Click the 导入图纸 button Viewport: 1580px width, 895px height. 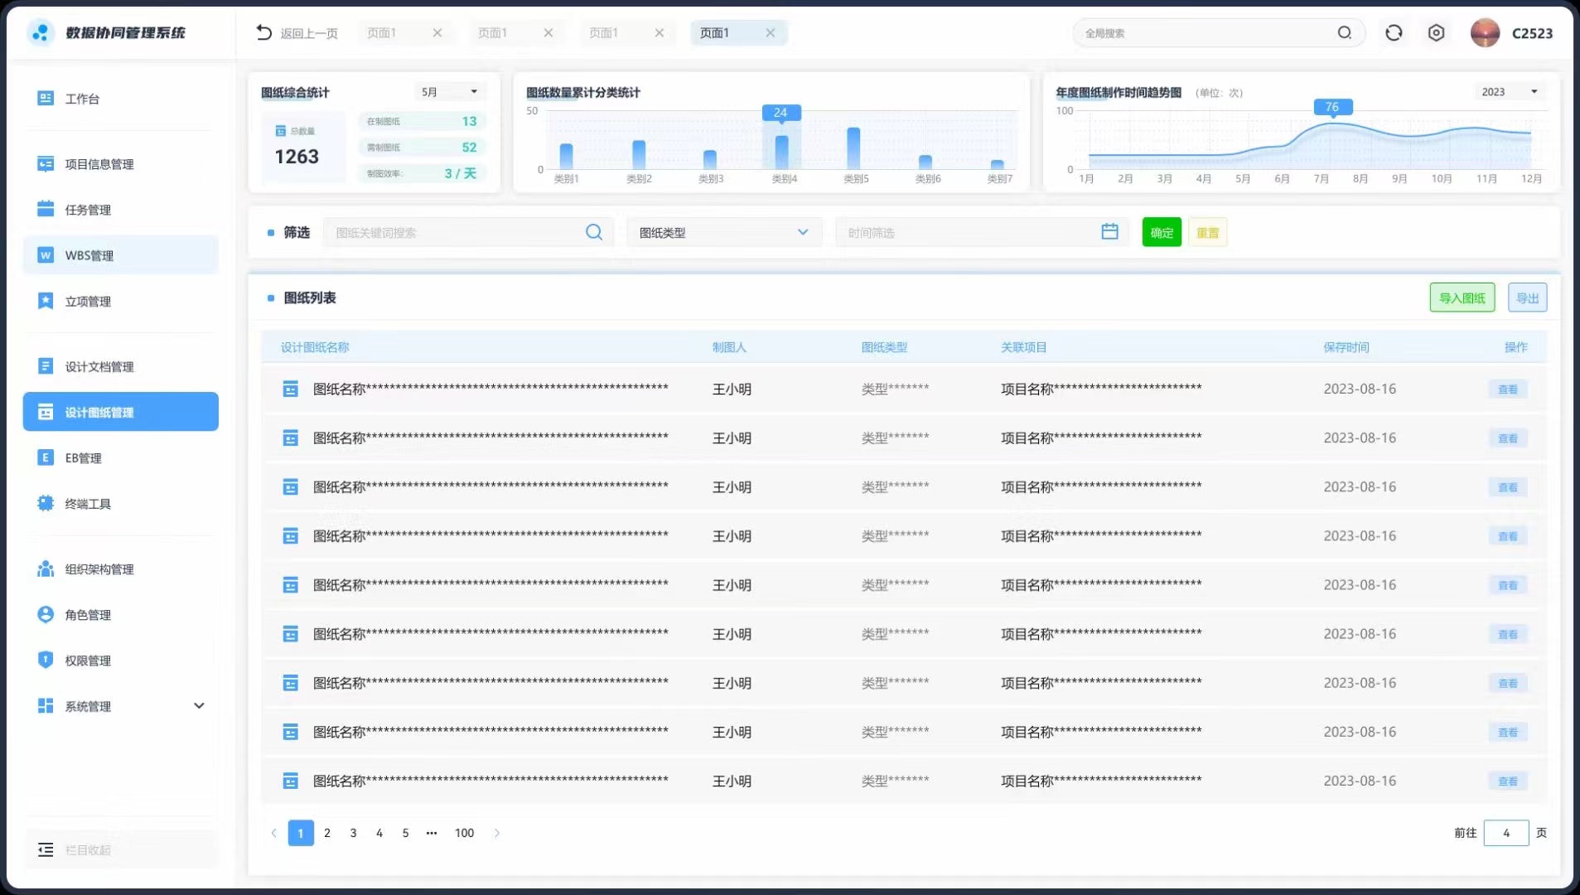point(1462,298)
